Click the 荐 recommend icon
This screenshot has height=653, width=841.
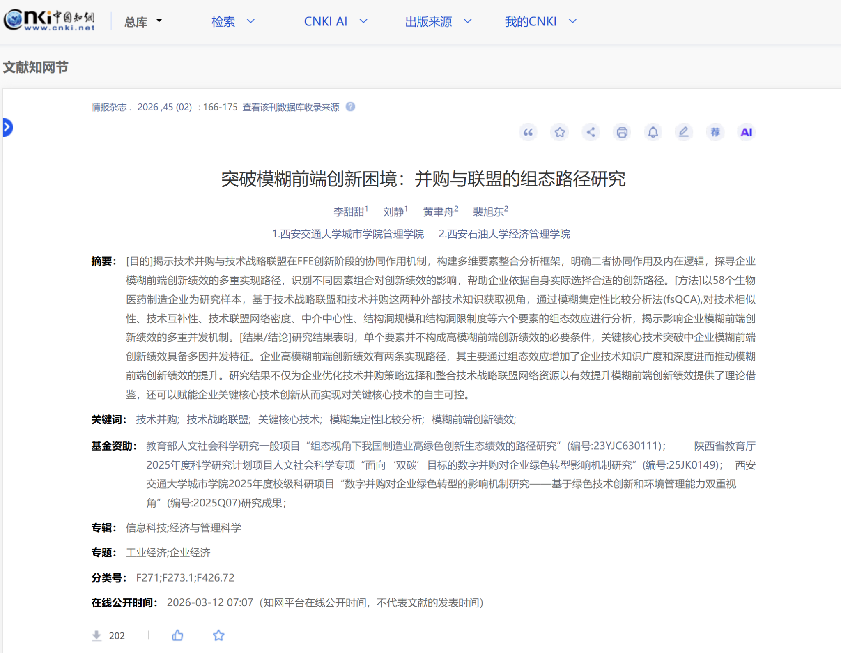[715, 132]
